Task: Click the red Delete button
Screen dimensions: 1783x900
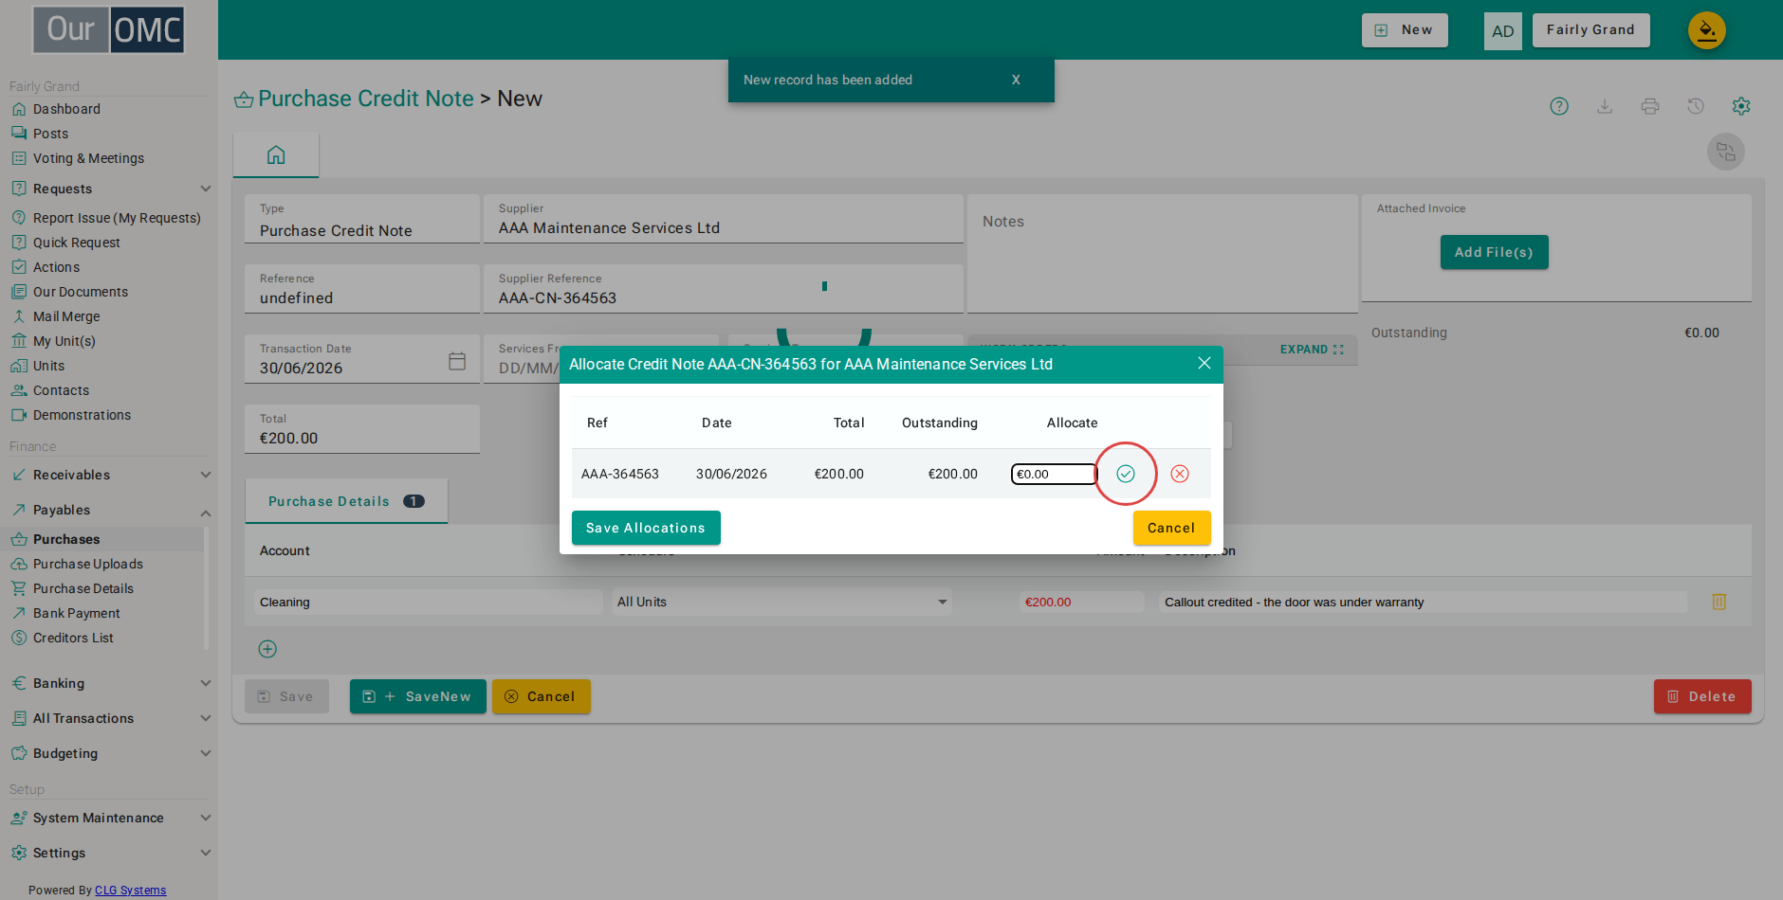Action: pos(1702,696)
